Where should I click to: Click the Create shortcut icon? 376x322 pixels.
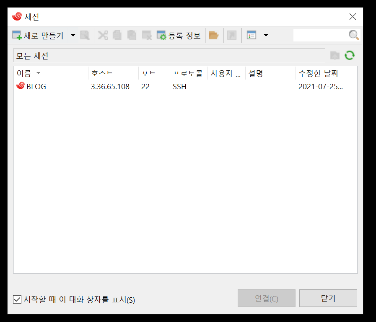tap(232, 36)
